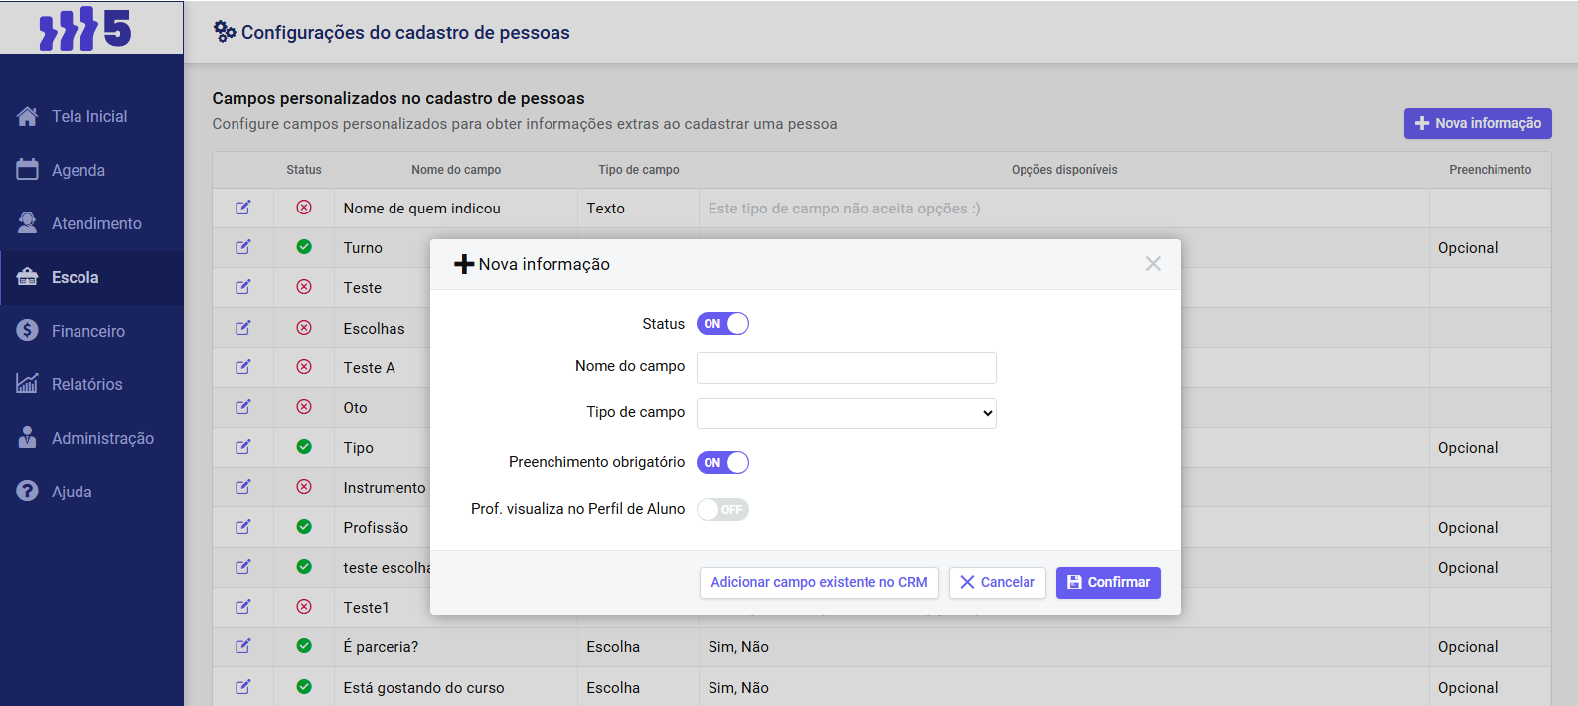Image resolution: width=1578 pixels, height=706 pixels.
Task: Disable the Preenchimento obrigatório switch
Action: pos(722,463)
